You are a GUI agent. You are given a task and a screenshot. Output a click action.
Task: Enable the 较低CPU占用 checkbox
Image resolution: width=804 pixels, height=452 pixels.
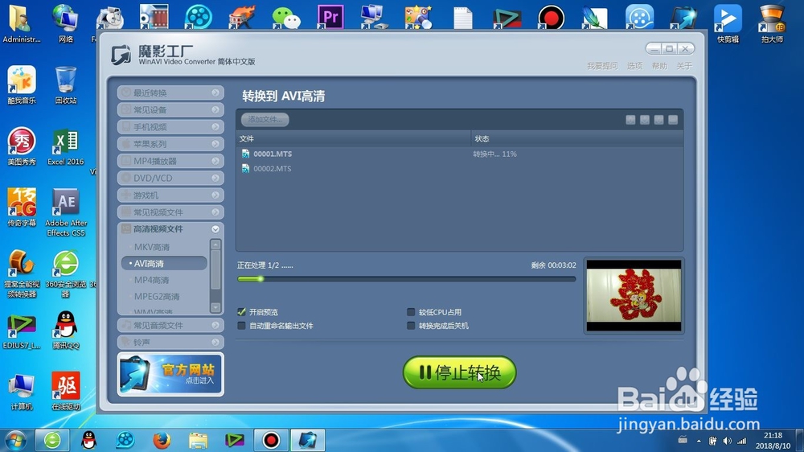pos(411,311)
